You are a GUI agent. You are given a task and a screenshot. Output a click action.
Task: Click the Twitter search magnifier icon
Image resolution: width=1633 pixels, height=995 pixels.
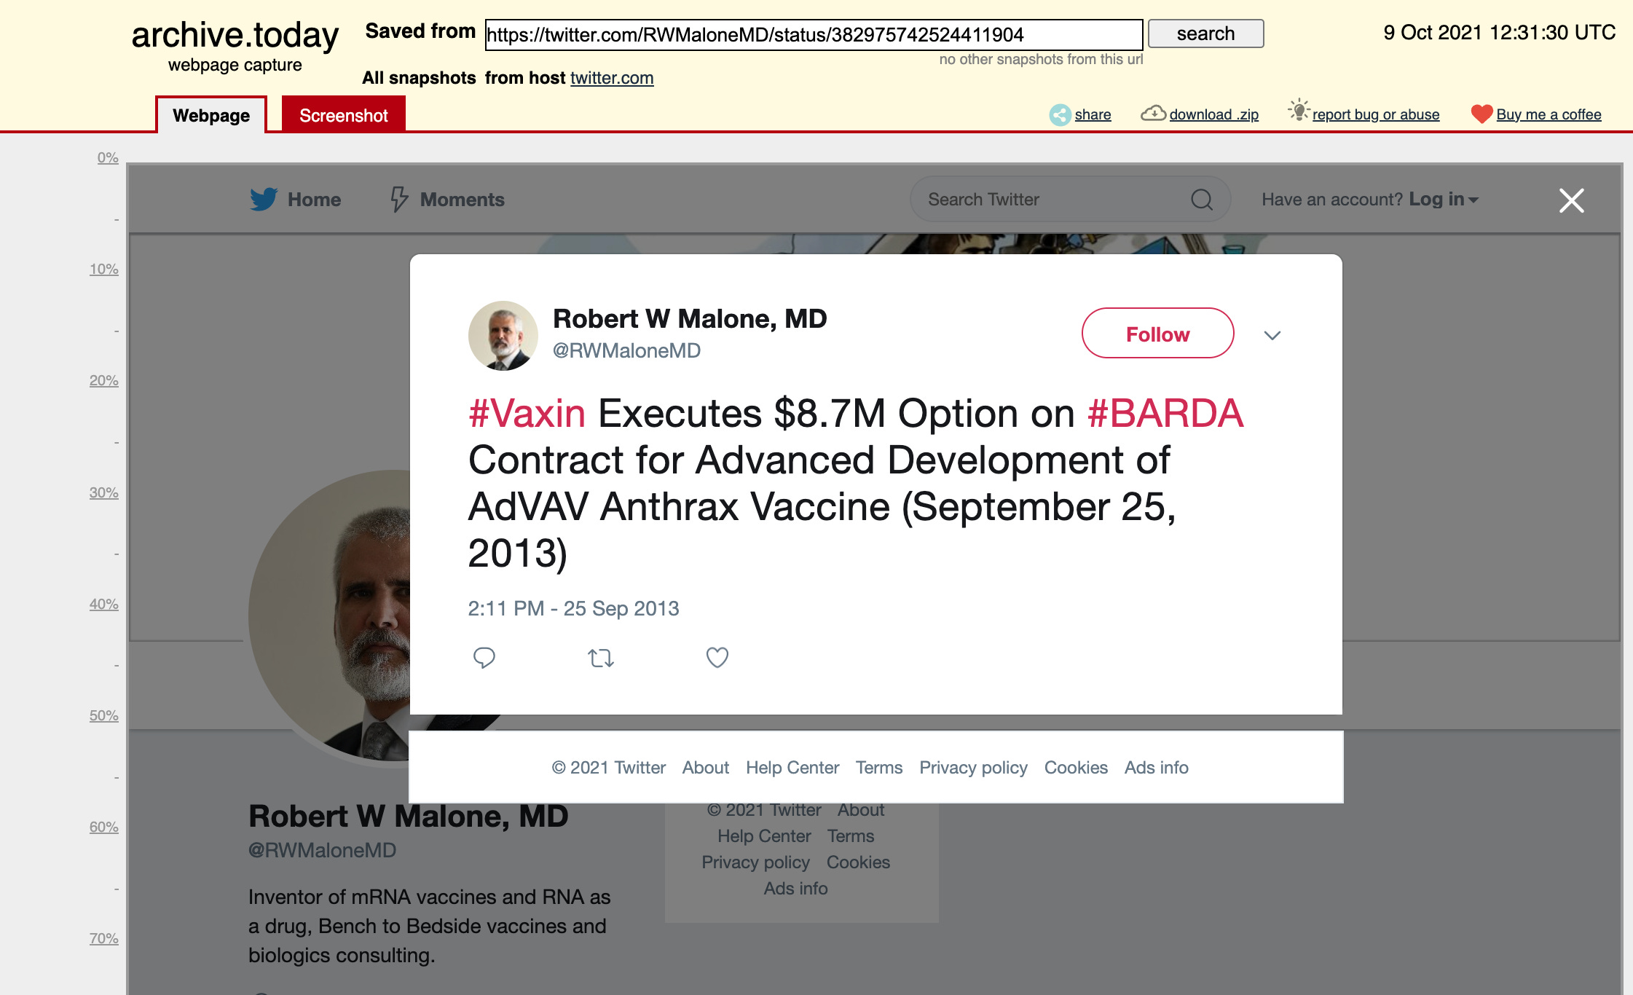[1202, 200]
